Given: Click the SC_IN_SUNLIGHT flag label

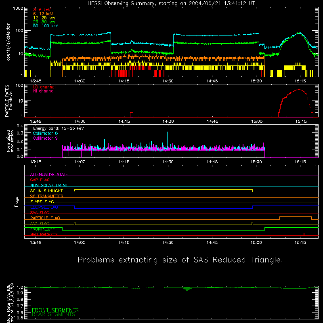Looking at the screenshot, I should [x=46, y=191].
